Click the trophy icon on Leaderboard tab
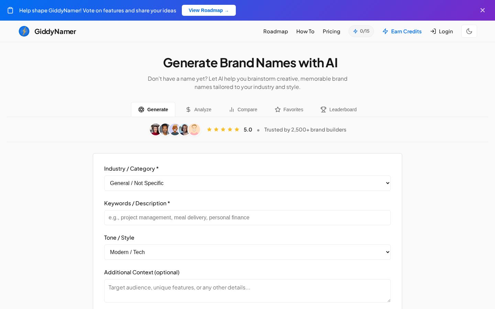The width and height of the screenshot is (495, 309). tap(323, 110)
